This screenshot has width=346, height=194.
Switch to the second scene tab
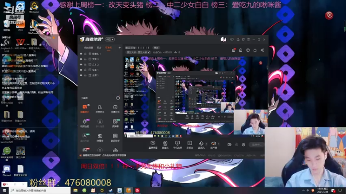pyautogui.click(x=99, y=48)
